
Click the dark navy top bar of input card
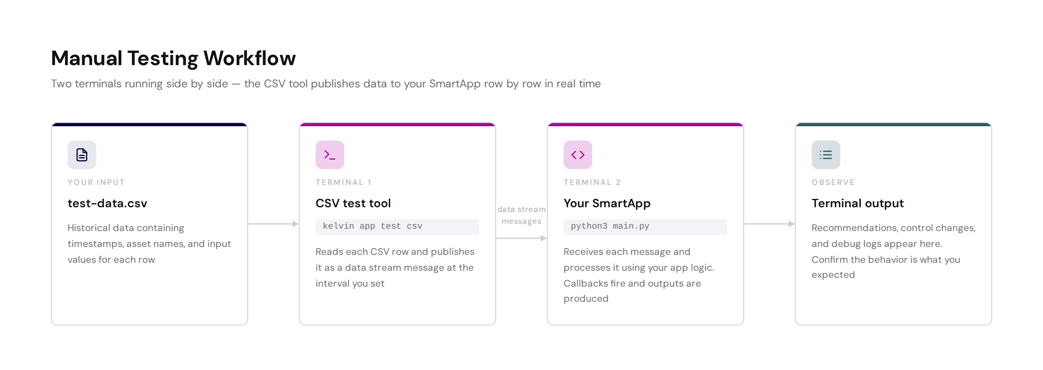coord(149,125)
